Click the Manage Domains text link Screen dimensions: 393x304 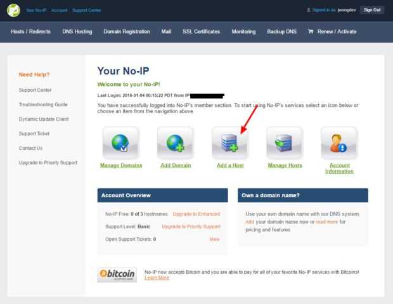(x=121, y=165)
